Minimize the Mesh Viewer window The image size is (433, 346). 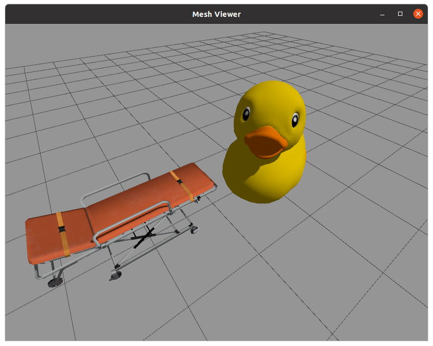[382, 14]
